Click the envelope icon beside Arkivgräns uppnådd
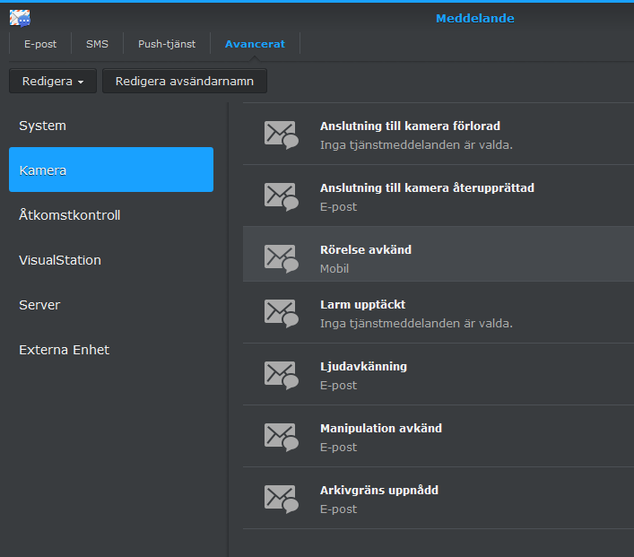Screen dimensions: 634x557 (281, 499)
